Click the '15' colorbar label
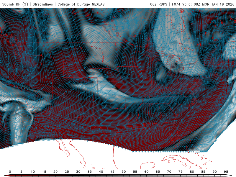236x177 pixels. pos(44,172)
